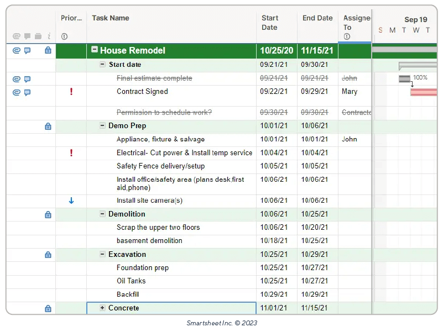This screenshot has width=443, height=332.
Task: Open attachments on the Final estimate complete row
Action: [16, 79]
